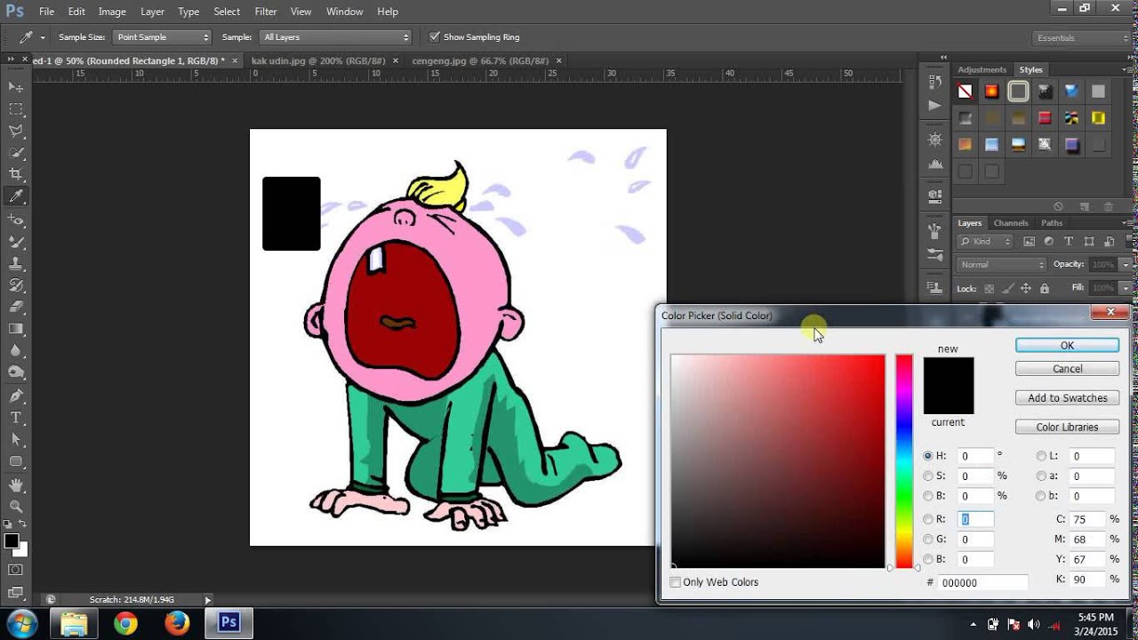
Task: Select the Path Selection tool
Action: click(16, 440)
